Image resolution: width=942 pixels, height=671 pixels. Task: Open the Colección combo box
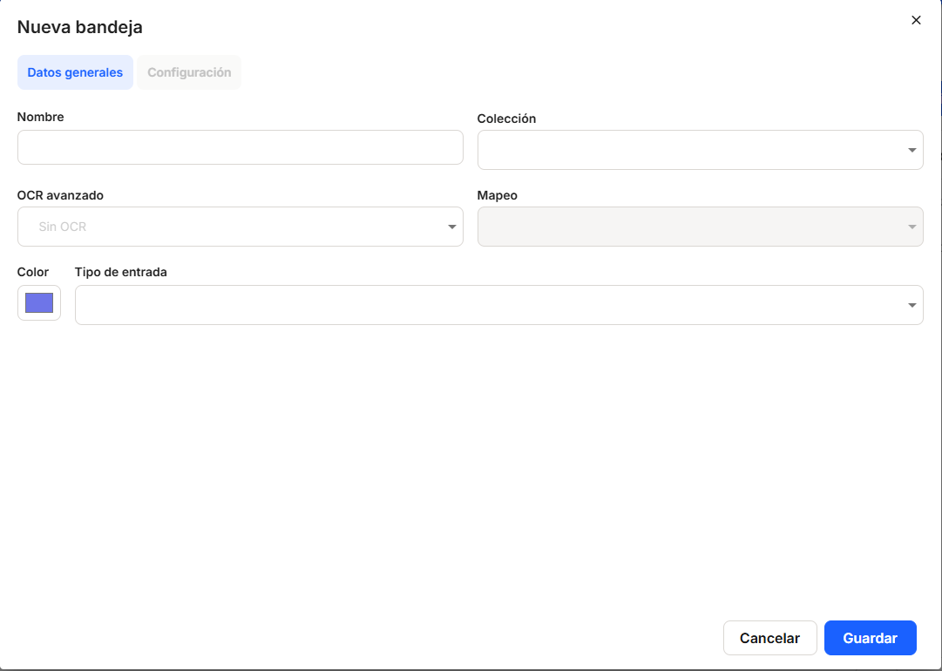tap(688, 150)
